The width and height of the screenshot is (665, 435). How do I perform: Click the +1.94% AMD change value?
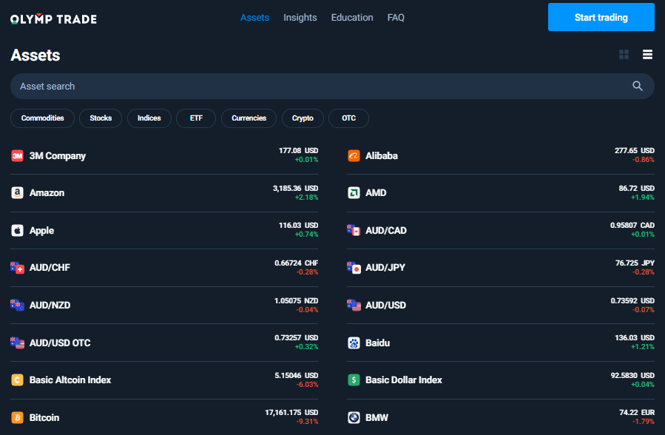point(643,198)
